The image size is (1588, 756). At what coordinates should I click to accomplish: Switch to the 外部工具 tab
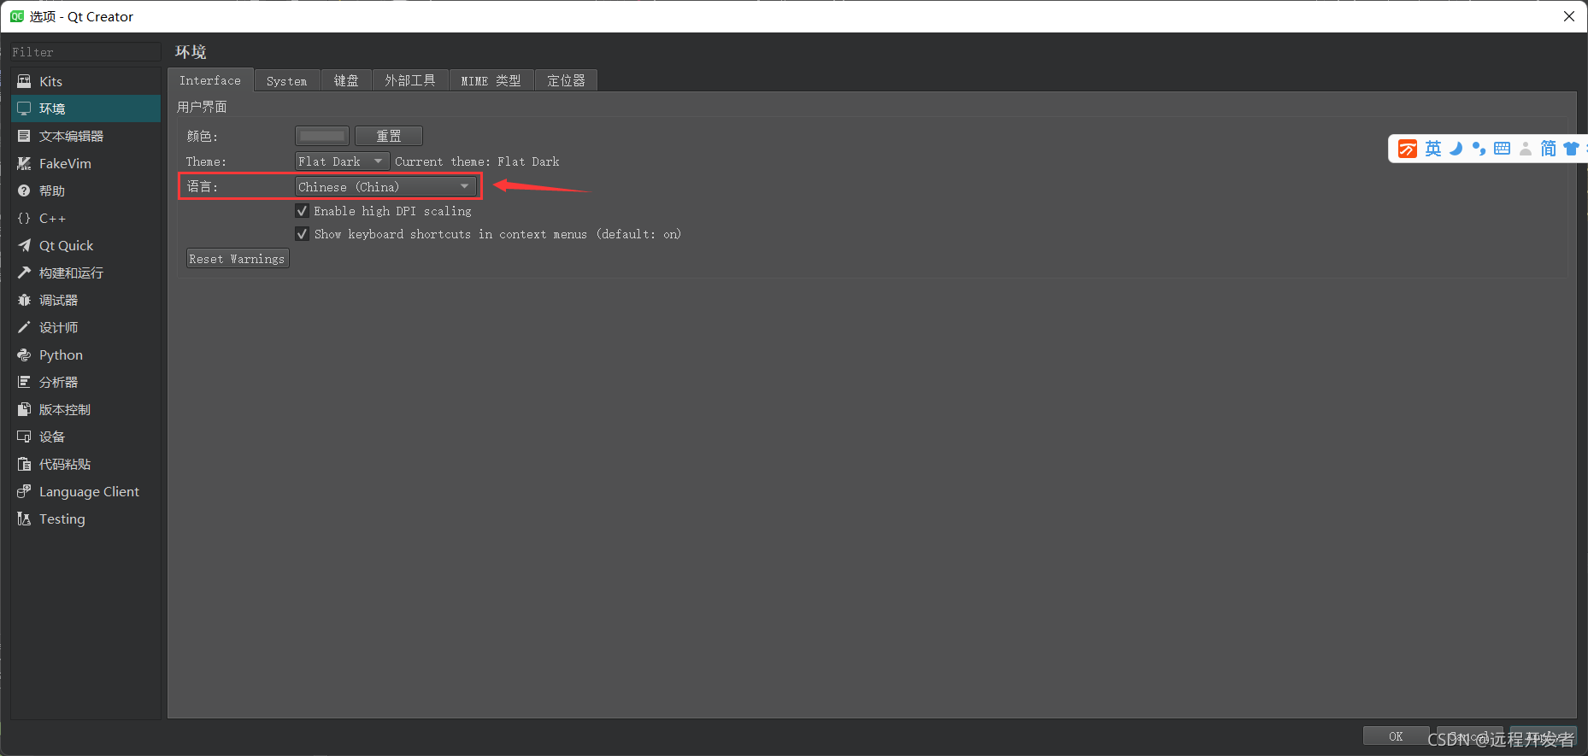pyautogui.click(x=410, y=81)
